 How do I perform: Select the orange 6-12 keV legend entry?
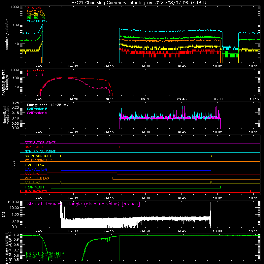click(35, 11)
